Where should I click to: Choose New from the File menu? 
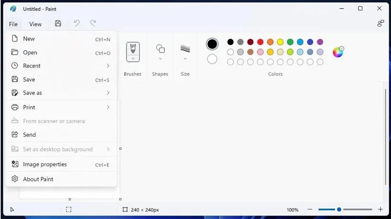point(29,39)
